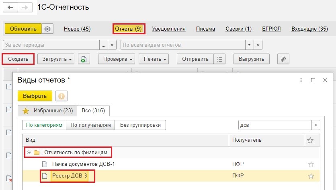Click the folder icon of Отчетность по физлицам

coord(37,153)
